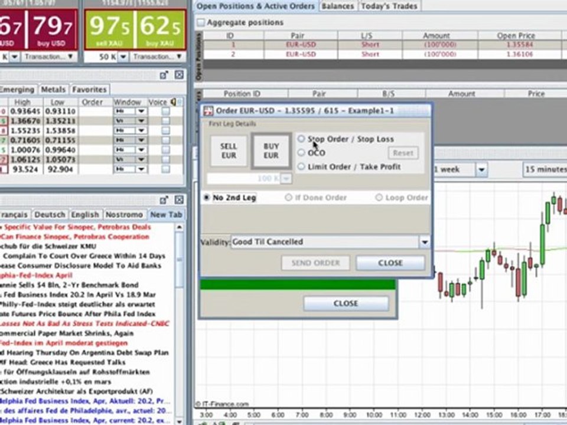
Task: Open the Nostromo news tab
Action: [x=124, y=215]
